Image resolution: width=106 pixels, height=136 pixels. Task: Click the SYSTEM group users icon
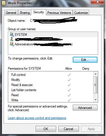pyautogui.click(x=12, y=34)
